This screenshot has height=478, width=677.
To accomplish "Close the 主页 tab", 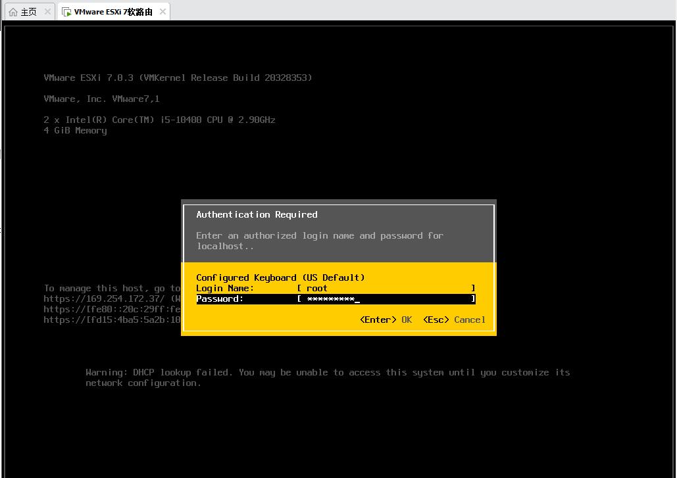I will click(x=48, y=12).
